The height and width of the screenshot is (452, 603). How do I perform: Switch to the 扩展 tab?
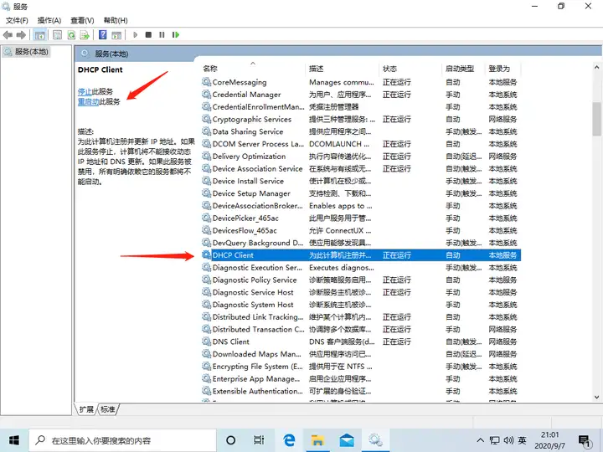coord(86,409)
